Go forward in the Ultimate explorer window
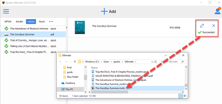The image size is (222, 104). (66, 62)
